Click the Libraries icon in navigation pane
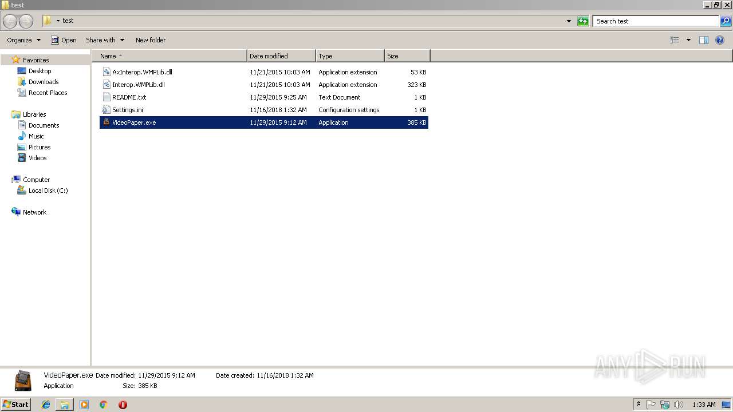733x412 pixels. tap(16, 114)
